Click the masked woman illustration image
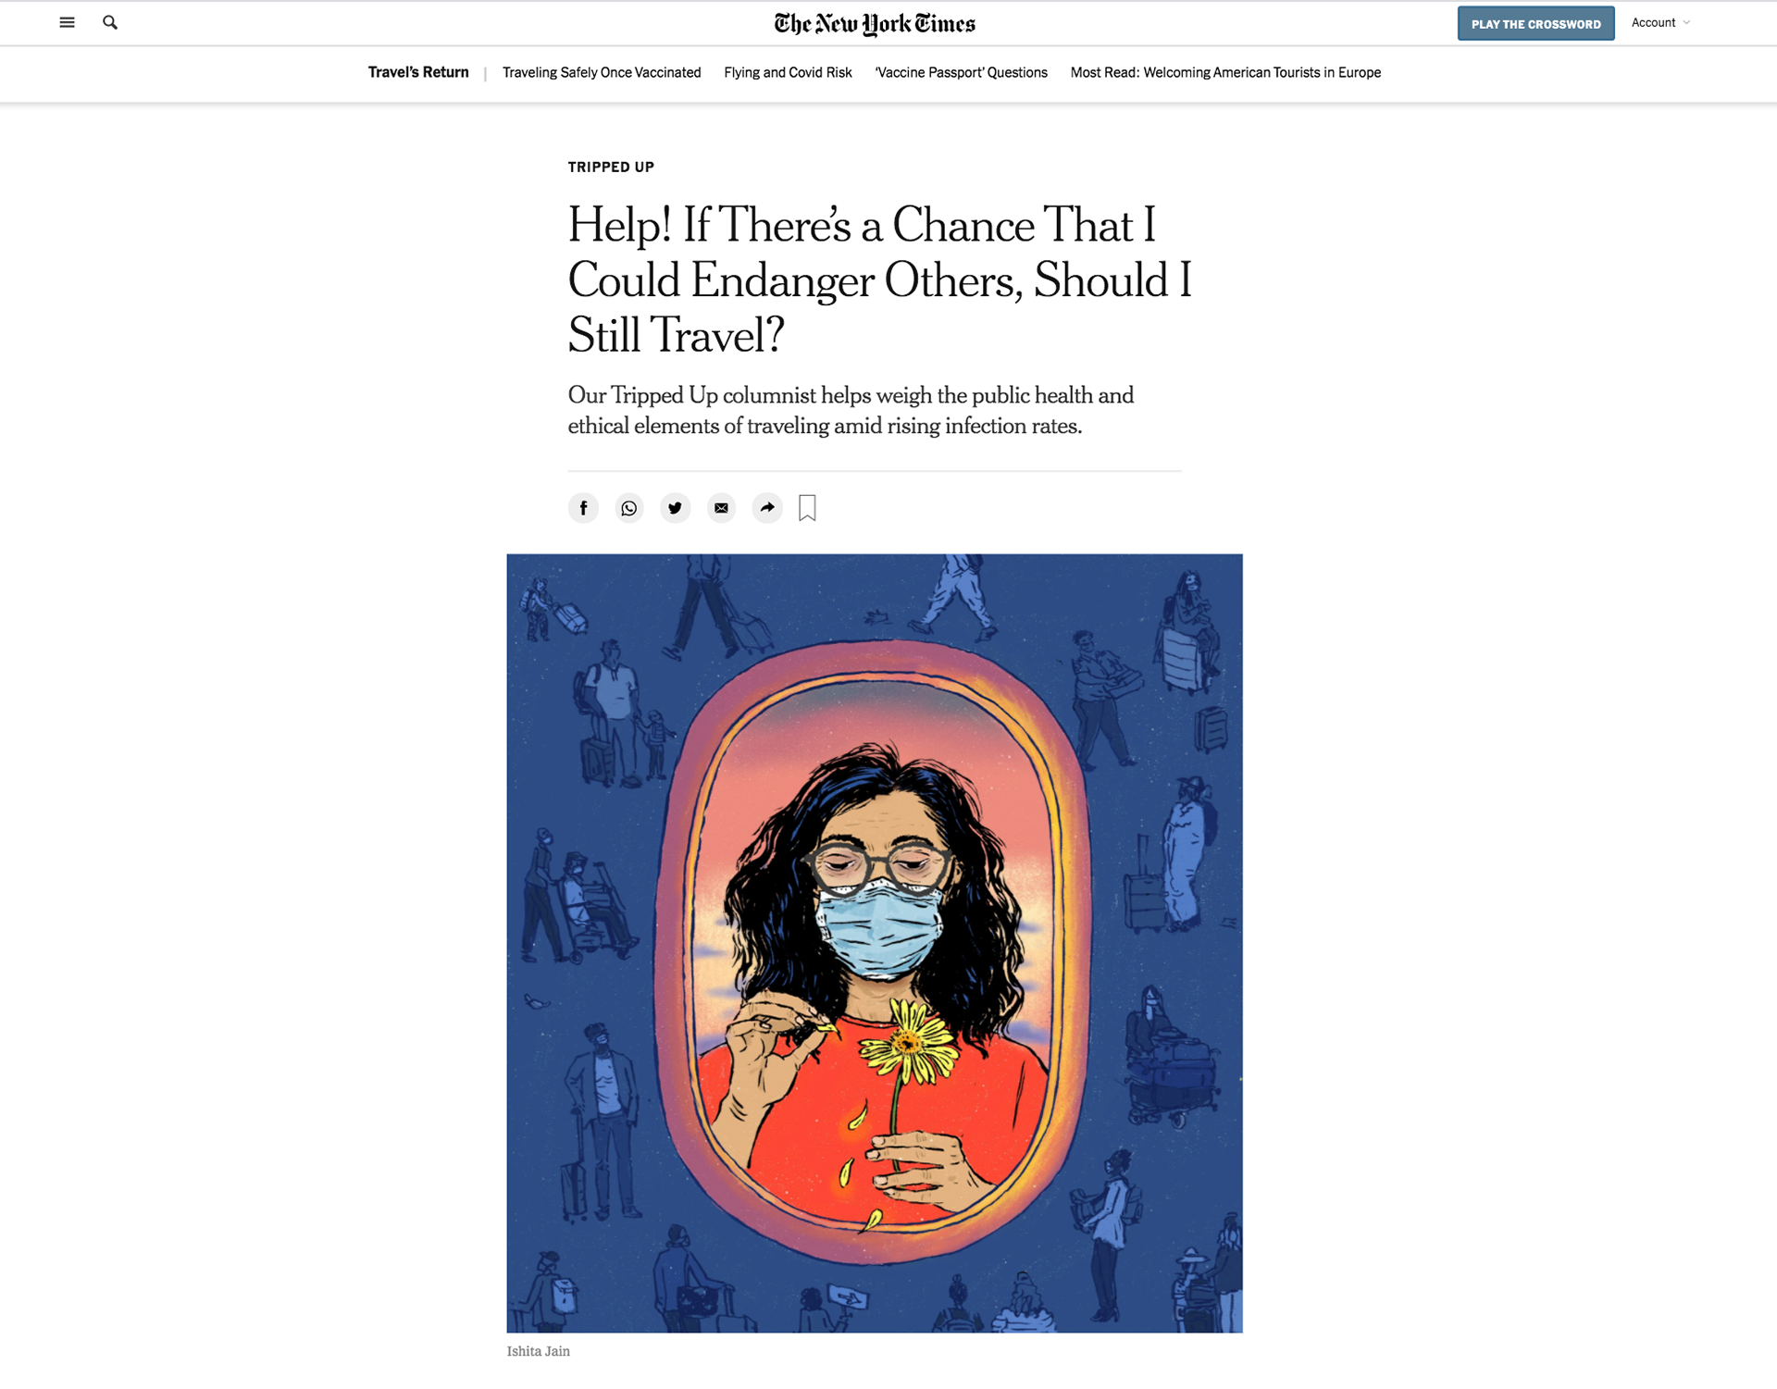Image resolution: width=1777 pixels, height=1389 pixels. 875,943
